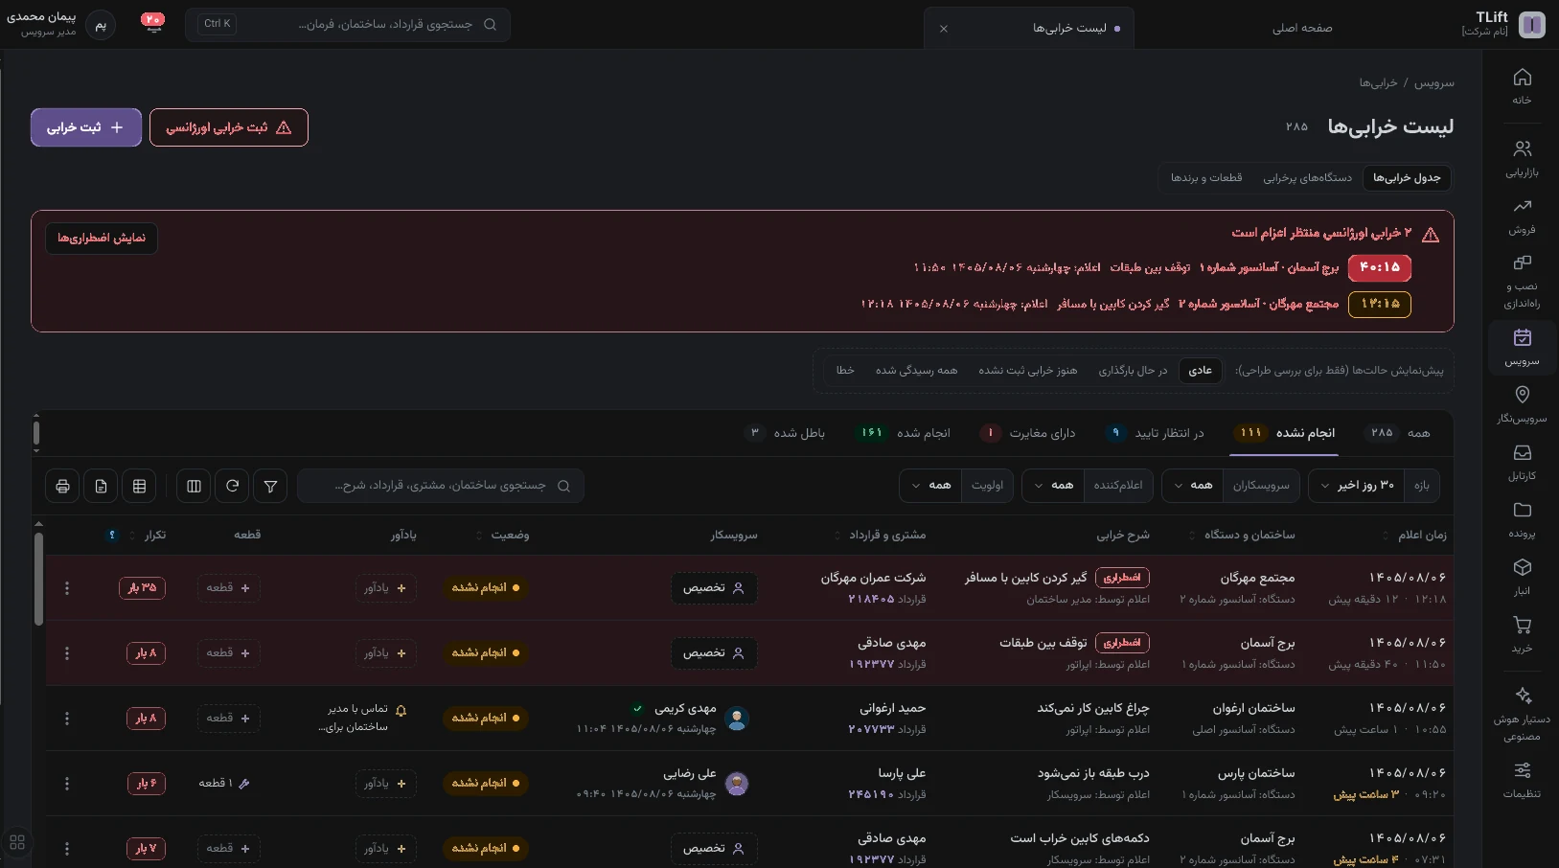Click نمایش اضطراری‌ها button

click(102, 238)
